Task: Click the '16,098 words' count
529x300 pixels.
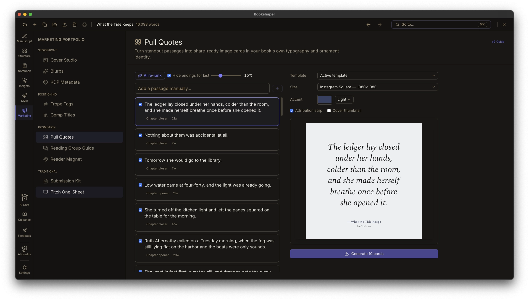Action: [148, 25]
